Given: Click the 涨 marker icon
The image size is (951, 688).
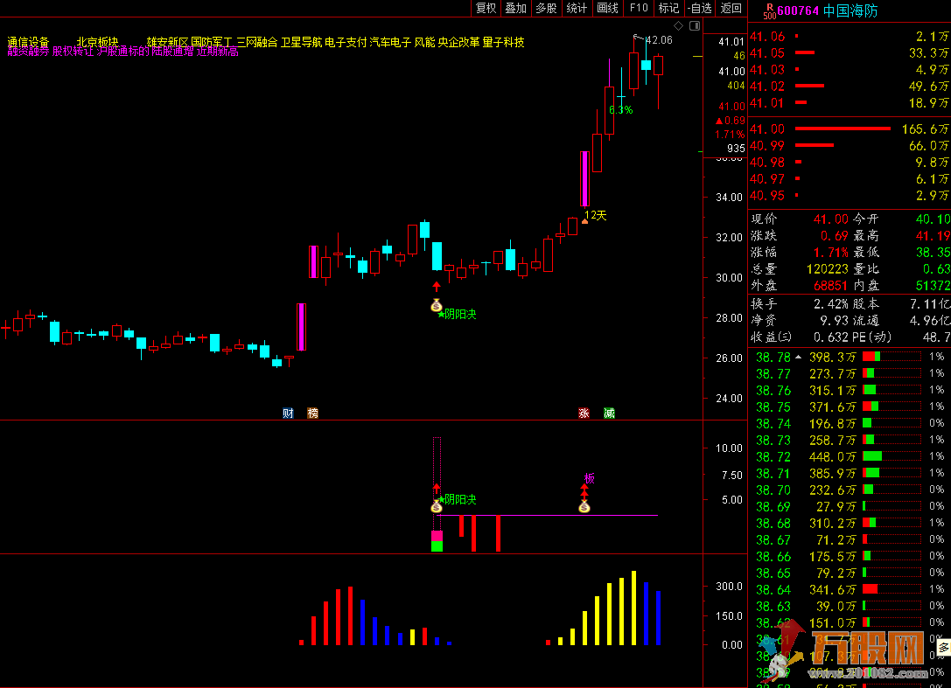Looking at the screenshot, I should 584,413.
